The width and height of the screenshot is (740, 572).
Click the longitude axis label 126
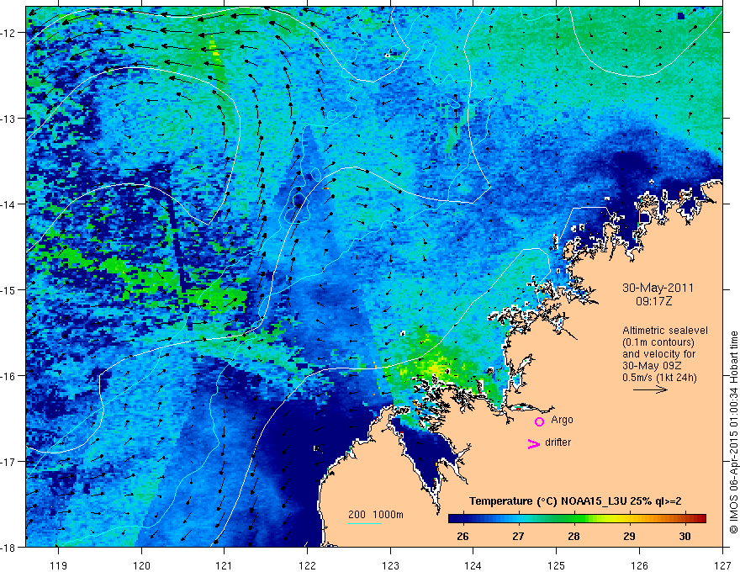pyautogui.click(x=639, y=565)
